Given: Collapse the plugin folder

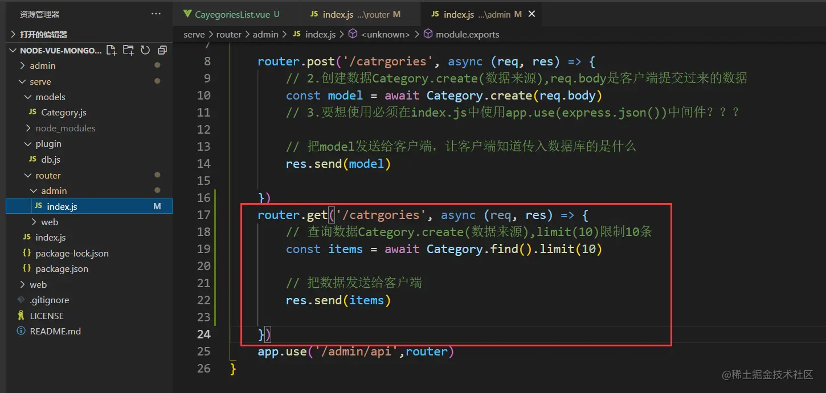Looking at the screenshot, I should pos(48,144).
